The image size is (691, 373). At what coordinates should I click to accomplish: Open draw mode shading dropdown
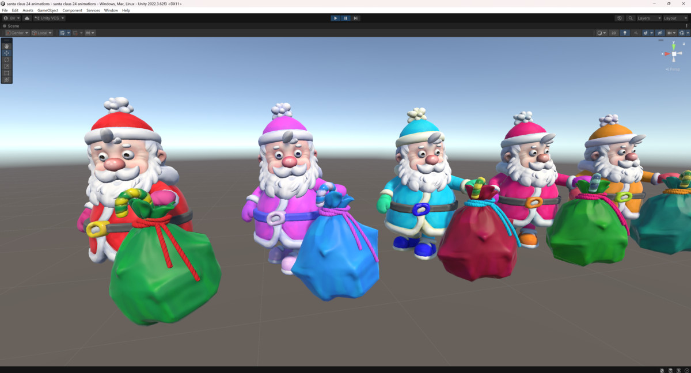pyautogui.click(x=602, y=33)
